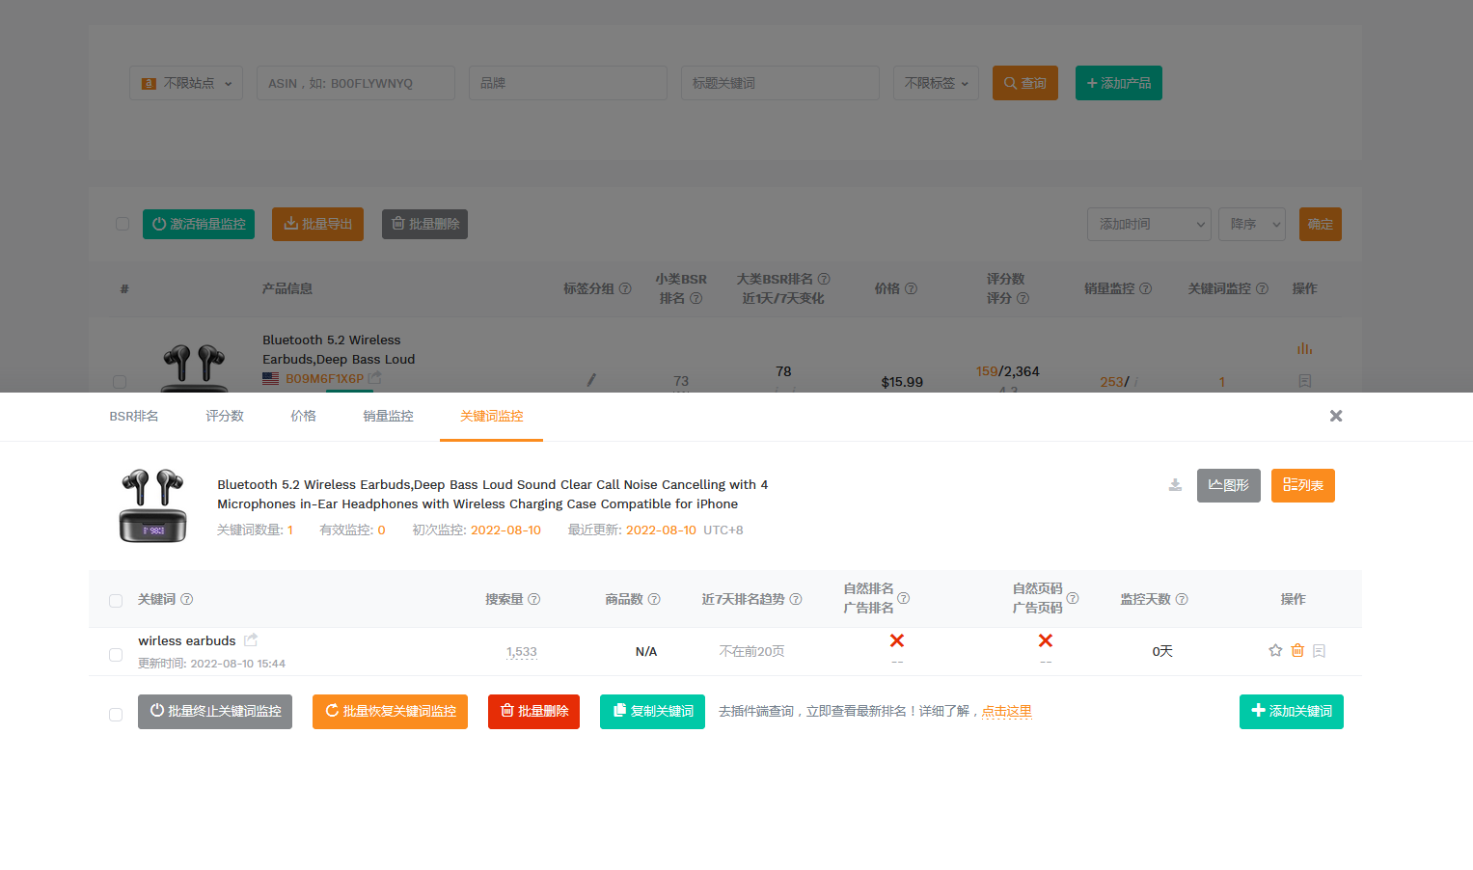Screen dimensions: 1473x870
Task: Tick the checkbox beside 批量终止关键词监控
Action: pos(116,715)
